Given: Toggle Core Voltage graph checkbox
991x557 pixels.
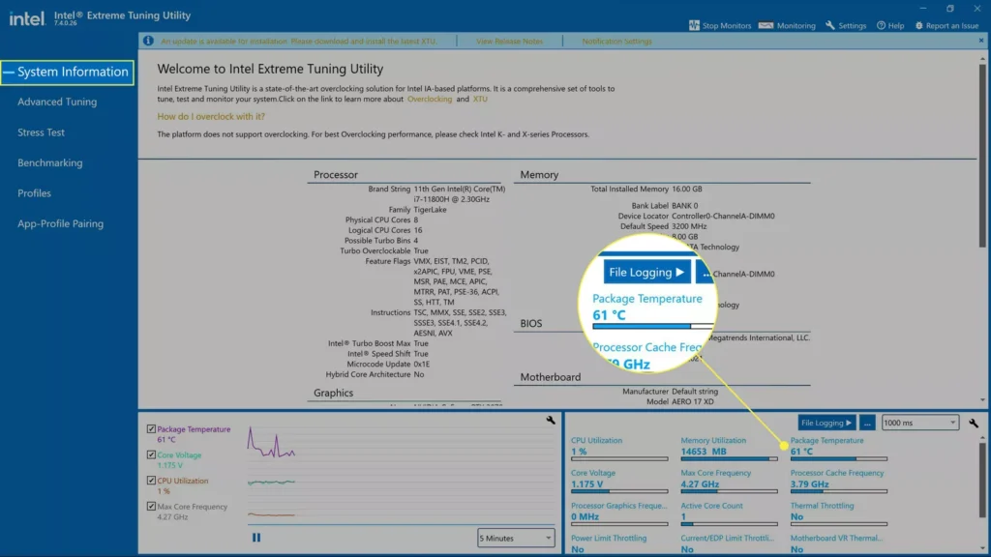Looking at the screenshot, I should (151, 454).
